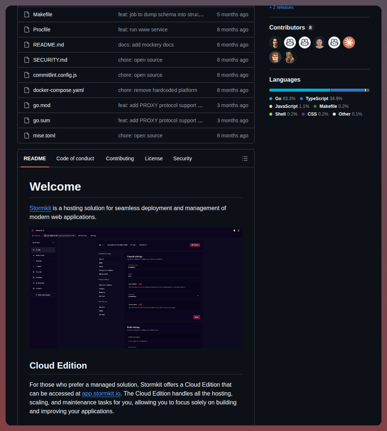Follow the Stormkit link in README
Viewport: 387px width, 431px height.
(40, 208)
